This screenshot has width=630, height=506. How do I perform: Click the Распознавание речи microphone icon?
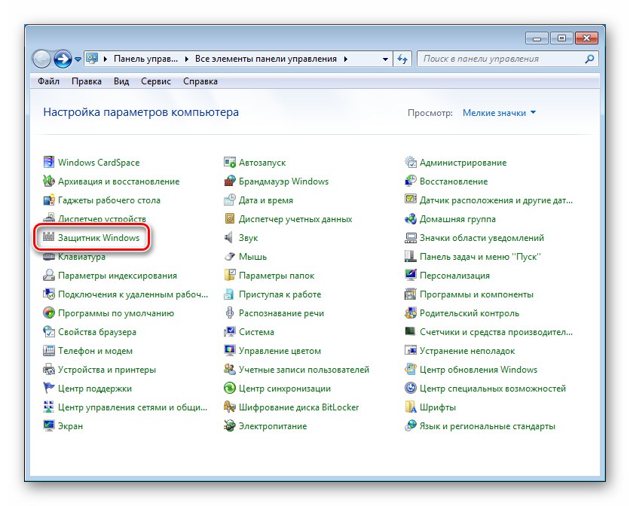click(229, 312)
